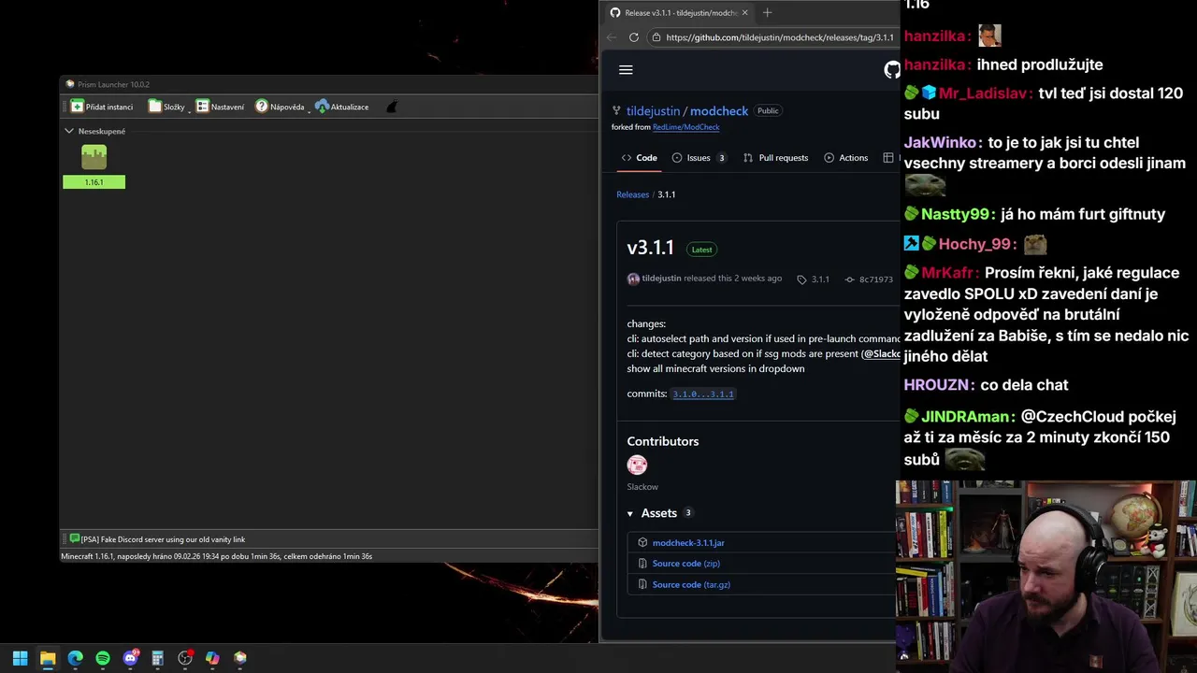Click the Public repository badge
Viewport: 1197px width, 673px height.
768,111
